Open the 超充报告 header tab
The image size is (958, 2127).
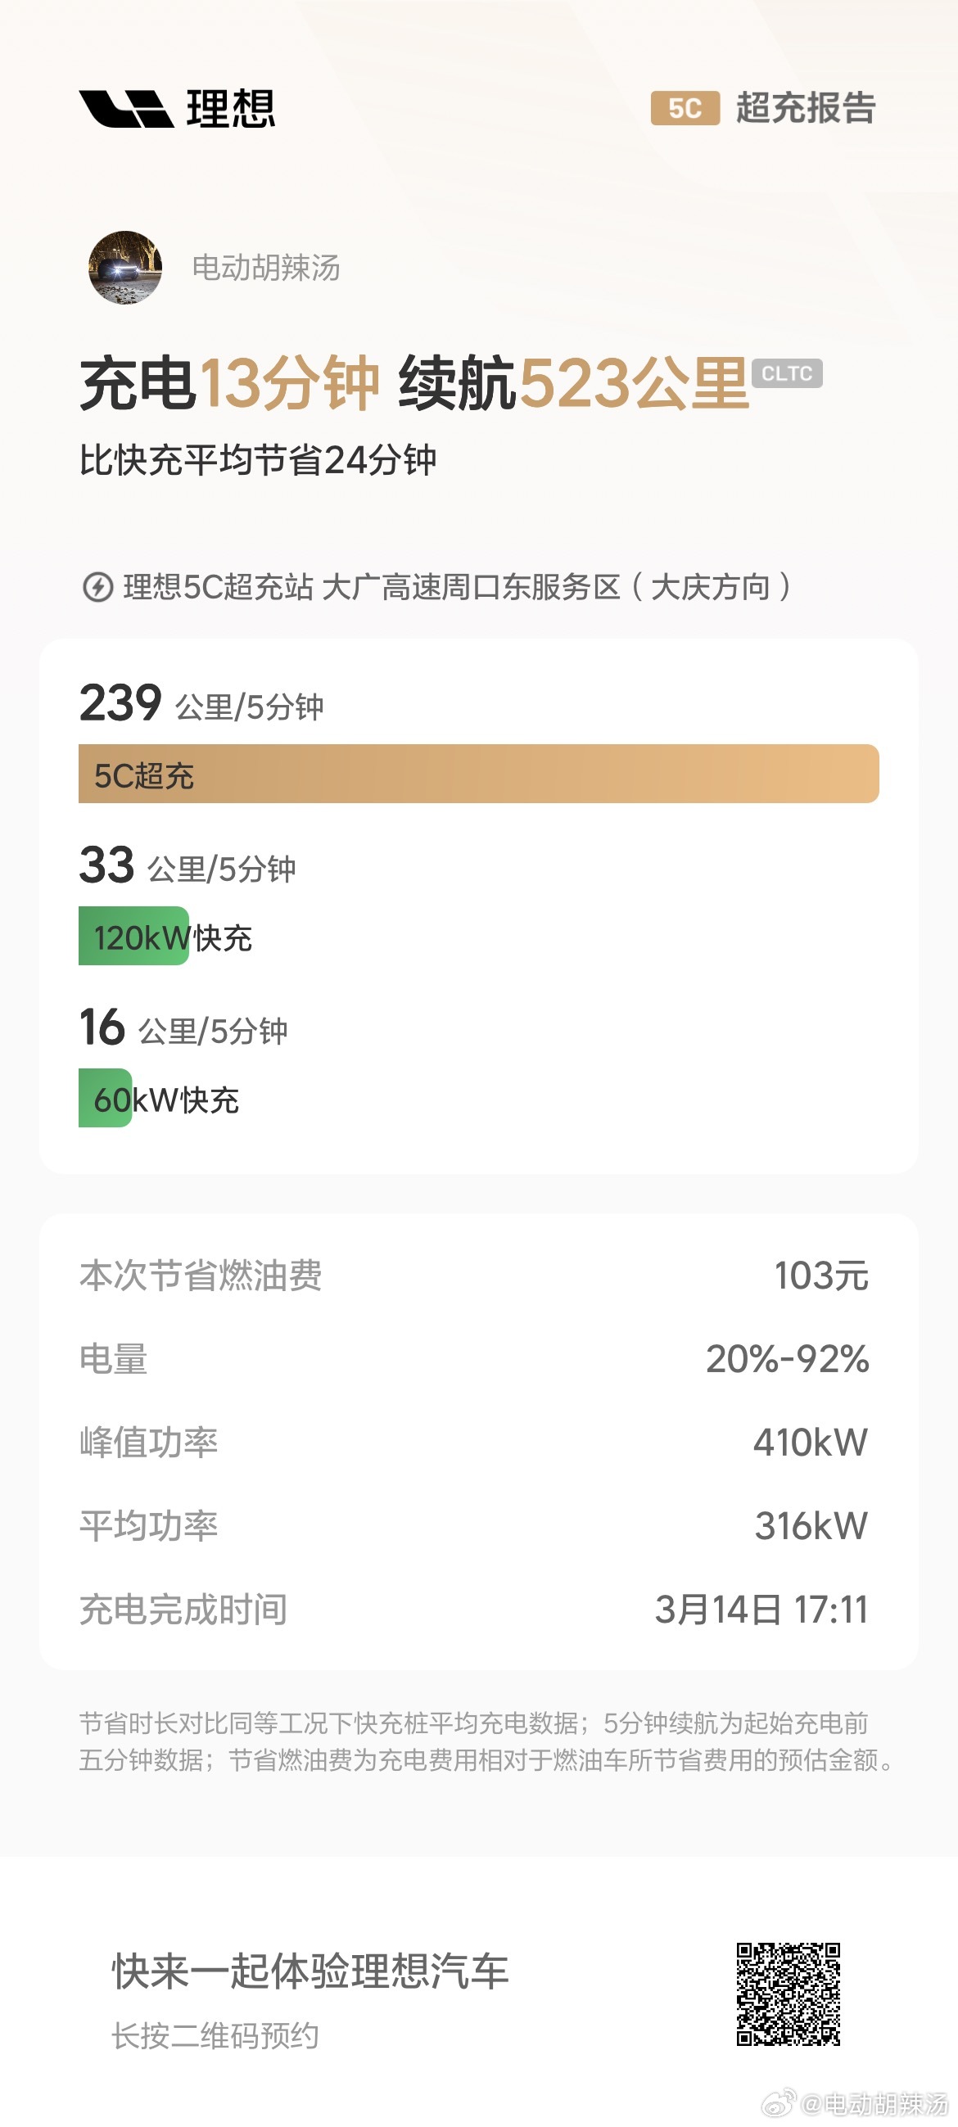click(807, 110)
